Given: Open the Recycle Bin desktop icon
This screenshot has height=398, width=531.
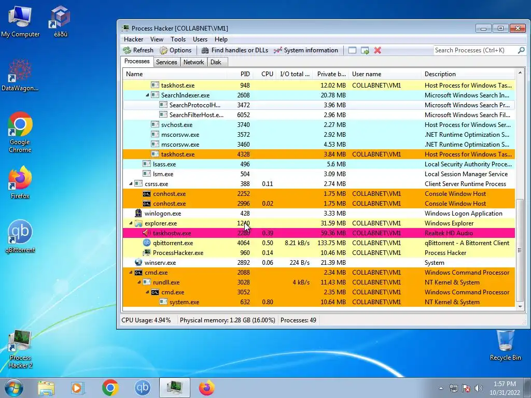Looking at the screenshot, I should 505,346.
